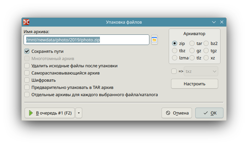The height and width of the screenshot is (146, 248).
Task: Choose the tgz archiver format
Action: (206, 51)
